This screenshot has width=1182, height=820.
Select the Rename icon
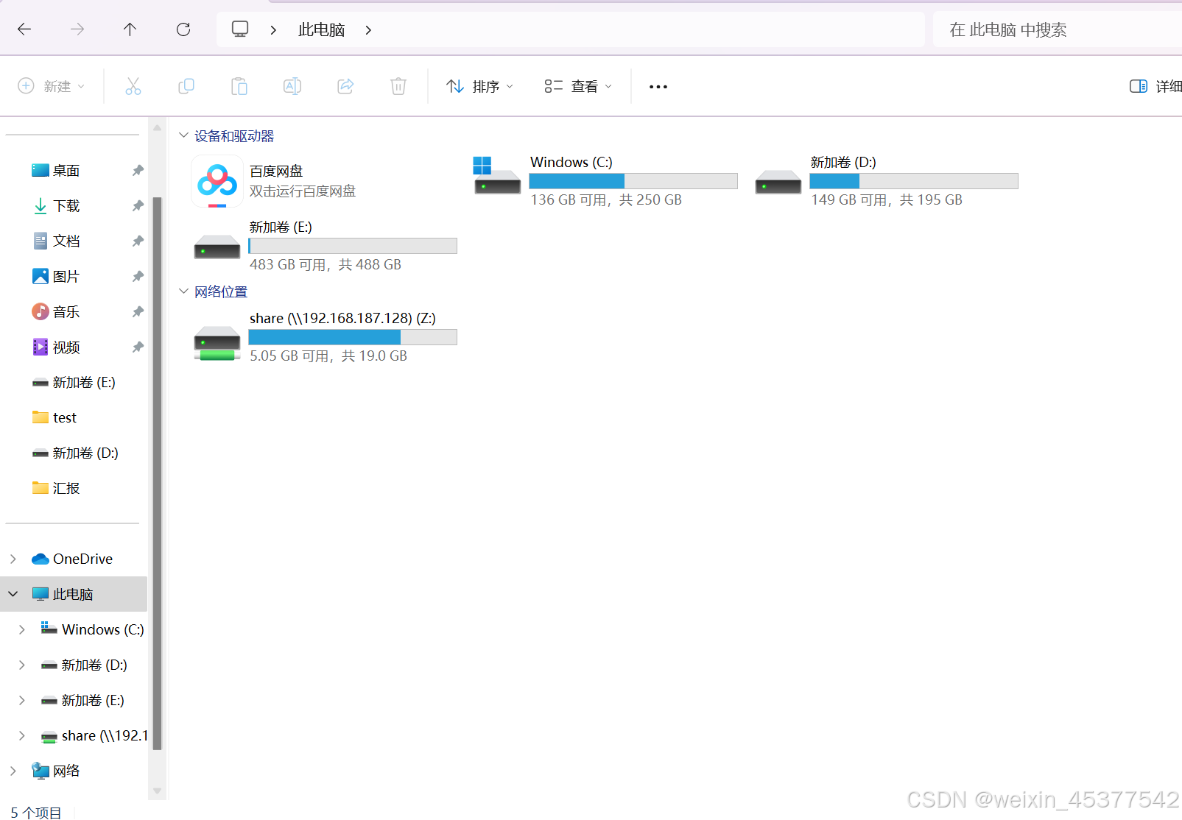point(292,86)
